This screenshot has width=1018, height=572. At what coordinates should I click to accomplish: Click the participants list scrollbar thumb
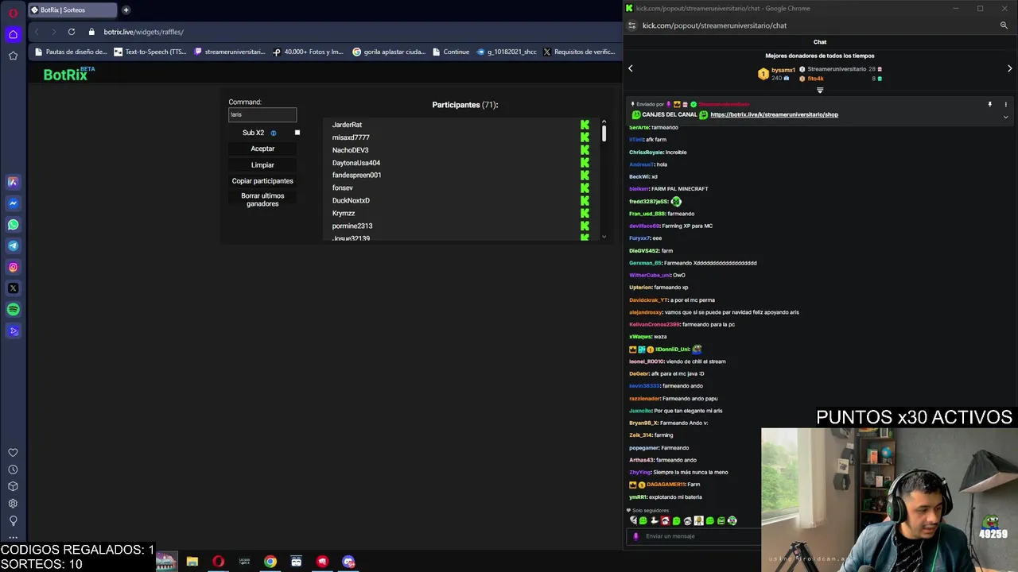point(604,133)
